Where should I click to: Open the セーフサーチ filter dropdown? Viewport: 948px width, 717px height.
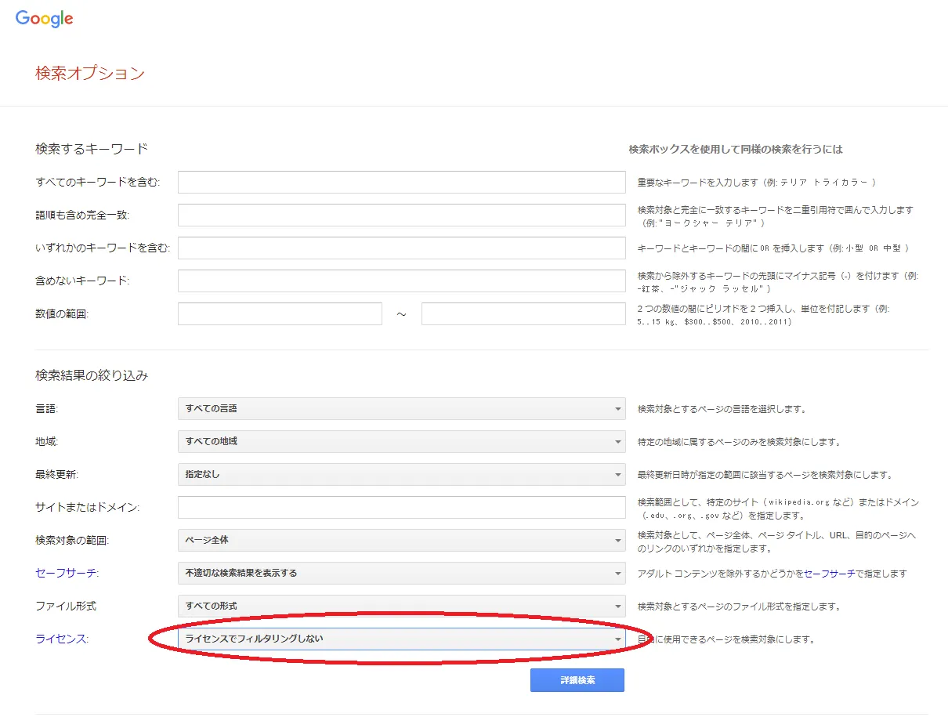pyautogui.click(x=401, y=573)
